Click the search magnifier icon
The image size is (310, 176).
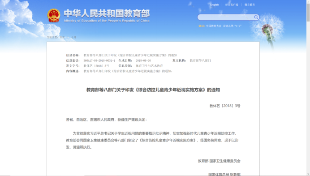256,17
